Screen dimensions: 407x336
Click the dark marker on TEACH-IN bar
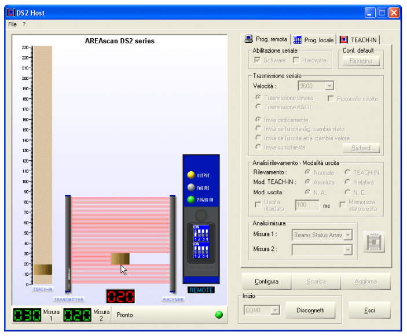[x=43, y=269]
